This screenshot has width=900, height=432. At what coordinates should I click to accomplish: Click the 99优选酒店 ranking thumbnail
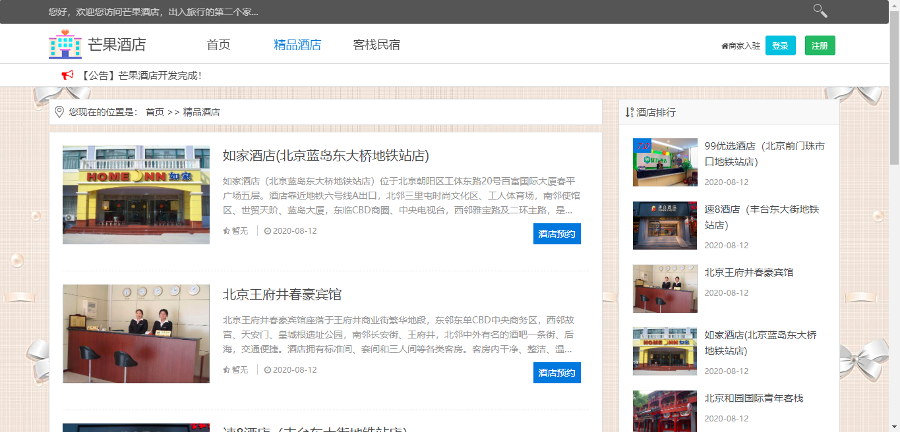[x=665, y=162]
